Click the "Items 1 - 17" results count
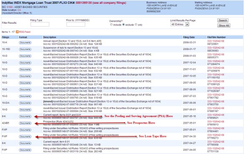244x154 pixels. point(8,32)
